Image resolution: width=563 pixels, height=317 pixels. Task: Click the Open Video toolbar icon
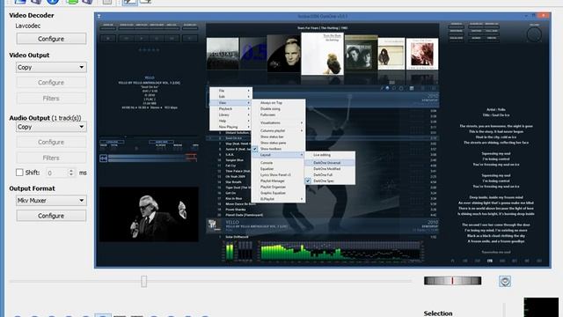click(19, 2)
